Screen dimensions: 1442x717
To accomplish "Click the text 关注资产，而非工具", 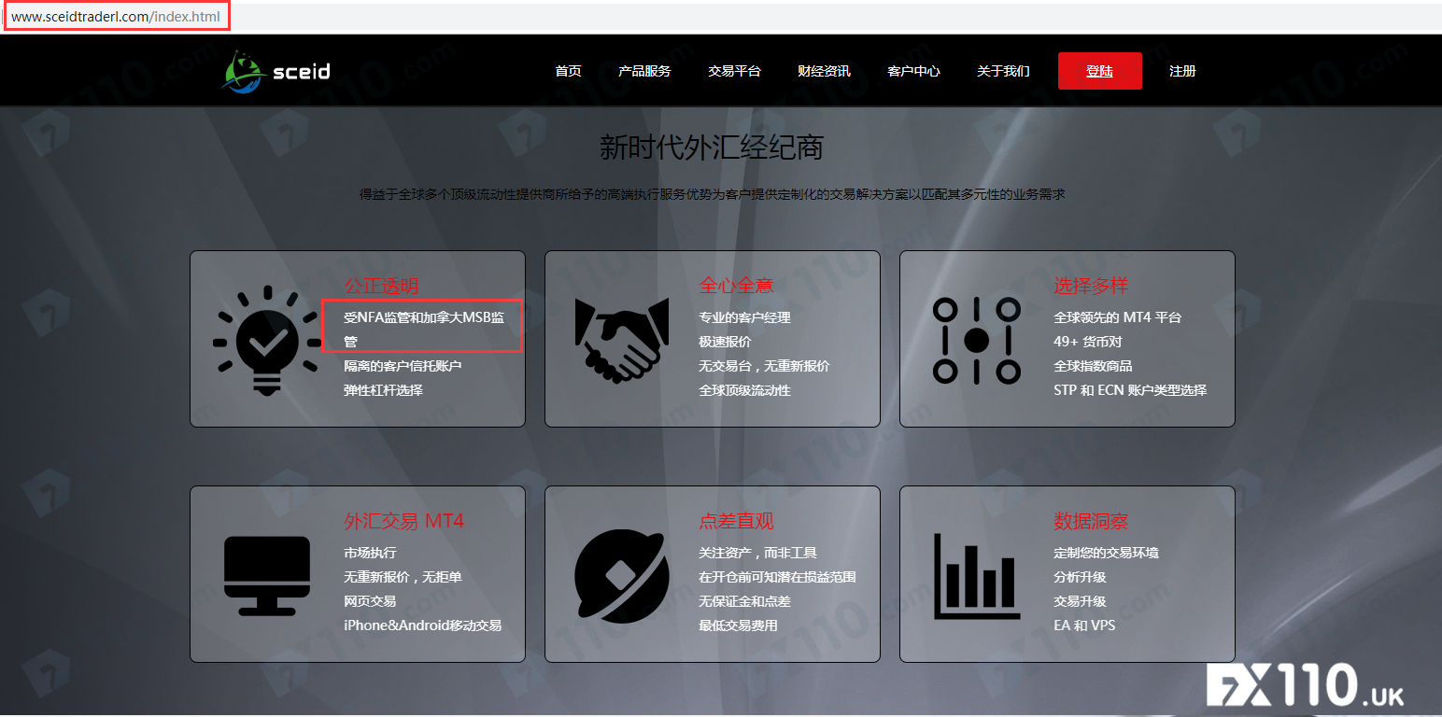I will 757,553.
